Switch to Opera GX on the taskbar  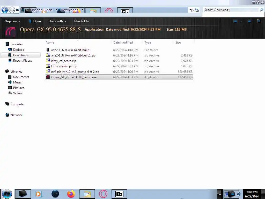[103, 194]
